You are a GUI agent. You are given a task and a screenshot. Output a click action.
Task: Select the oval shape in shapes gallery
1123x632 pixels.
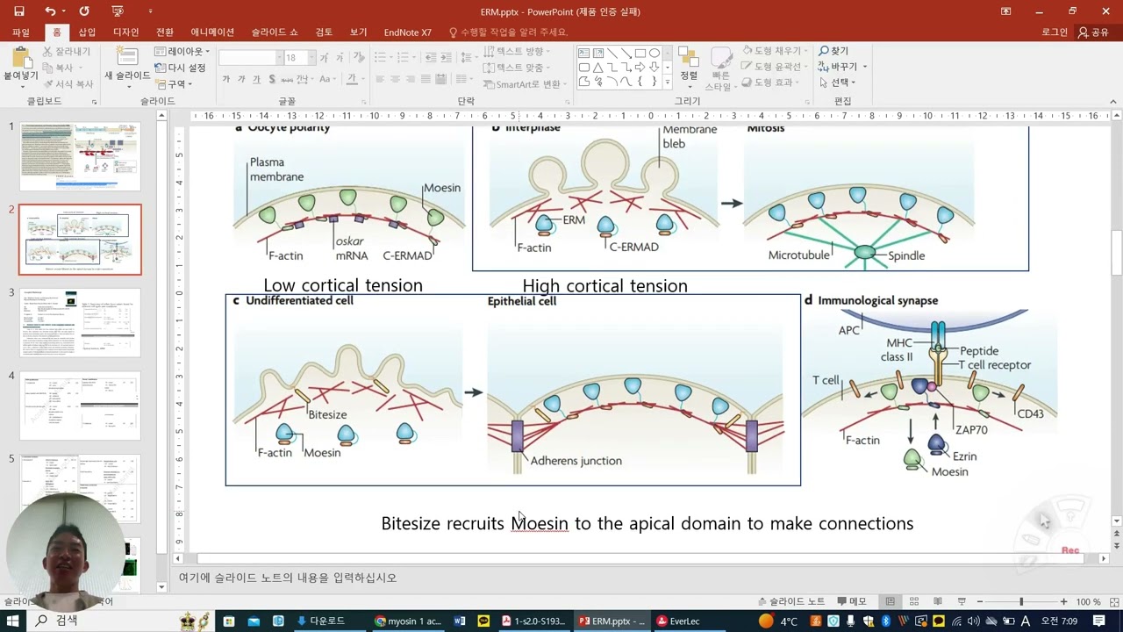[x=654, y=54]
